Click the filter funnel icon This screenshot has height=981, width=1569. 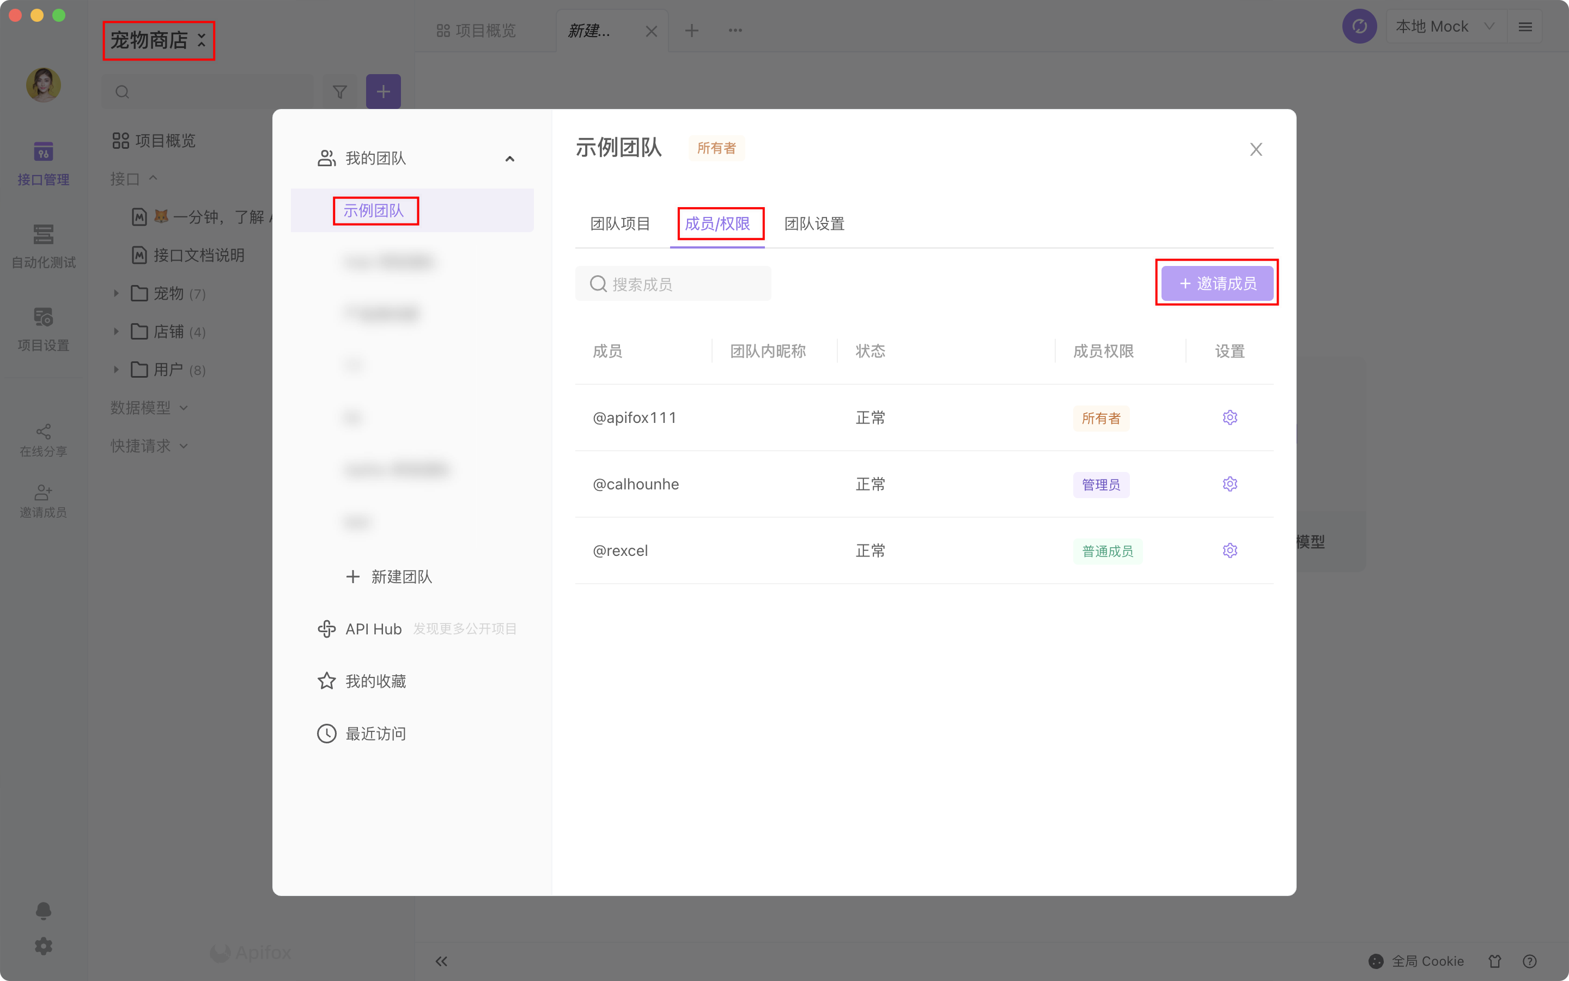[340, 92]
